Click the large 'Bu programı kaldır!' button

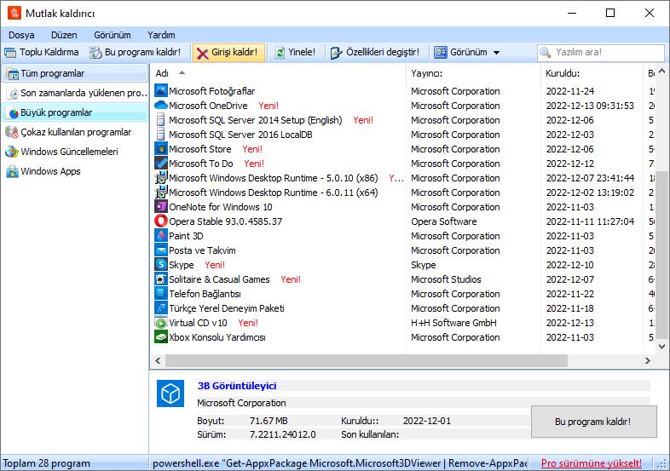[593, 422]
